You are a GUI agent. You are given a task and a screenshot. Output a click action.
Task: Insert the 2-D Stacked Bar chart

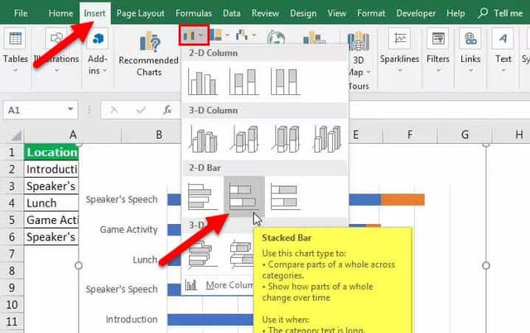tap(244, 196)
